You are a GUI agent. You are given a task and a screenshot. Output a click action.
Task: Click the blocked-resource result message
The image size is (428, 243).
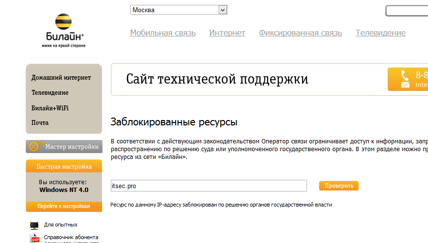[221, 205]
